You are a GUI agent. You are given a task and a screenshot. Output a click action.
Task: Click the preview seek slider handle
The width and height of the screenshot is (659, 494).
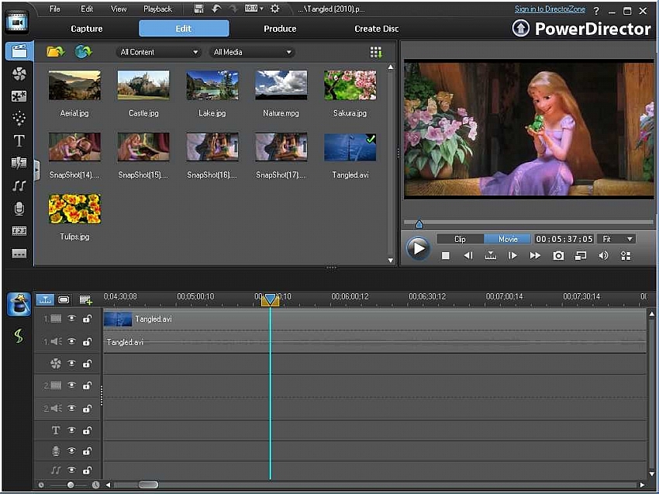419,223
